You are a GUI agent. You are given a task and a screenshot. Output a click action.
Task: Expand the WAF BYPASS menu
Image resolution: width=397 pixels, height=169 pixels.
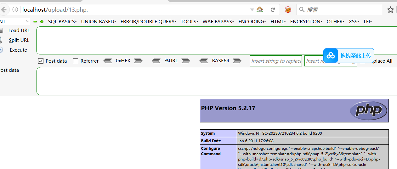pos(218,22)
